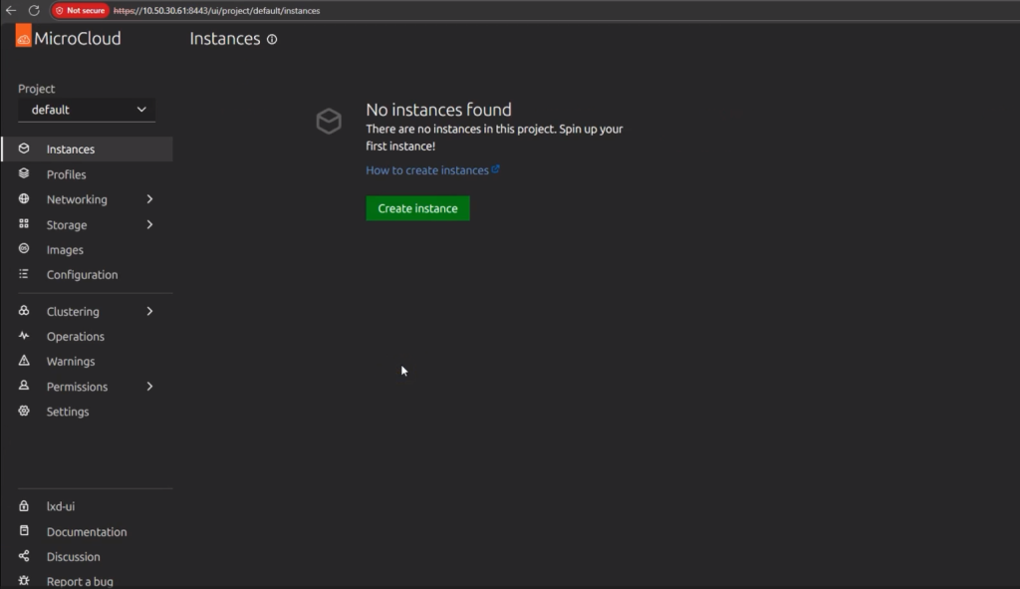The image size is (1020, 589).
Task: Click the Profiles layers icon
Action: pyautogui.click(x=24, y=174)
